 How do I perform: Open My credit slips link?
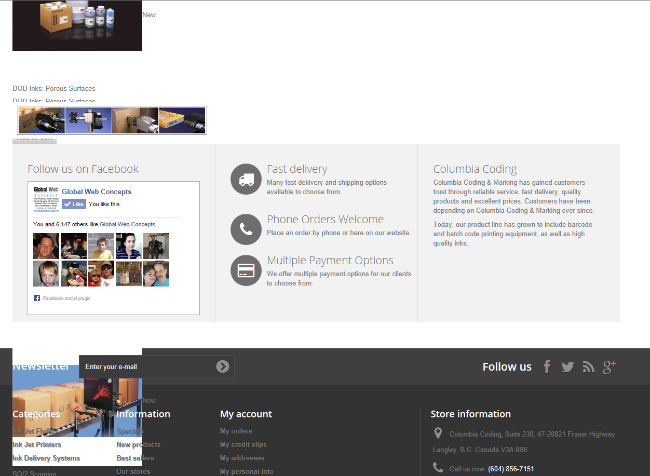(x=243, y=444)
